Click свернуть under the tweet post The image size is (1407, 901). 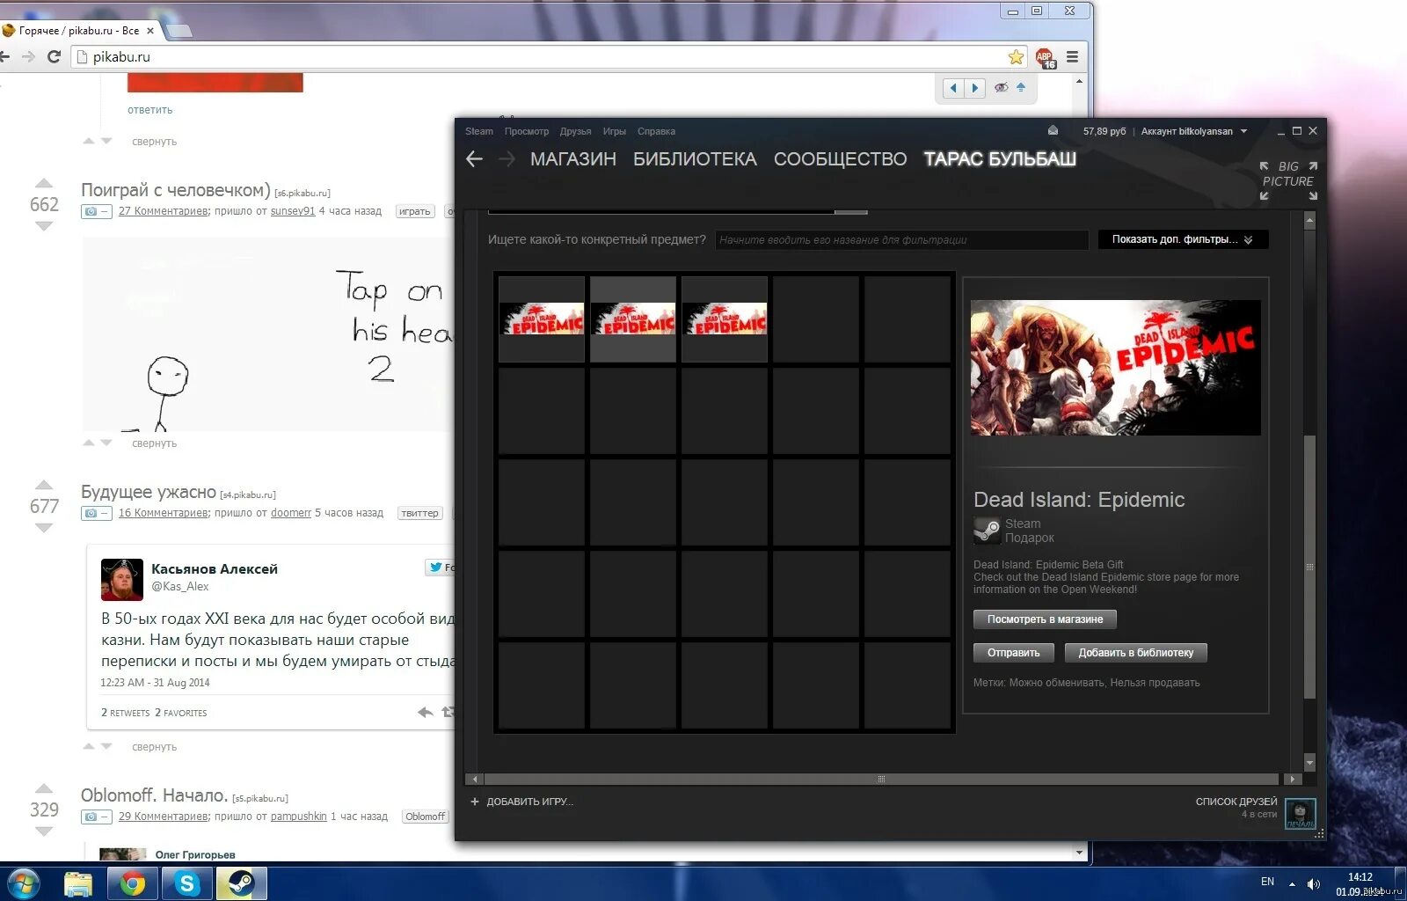point(154,747)
